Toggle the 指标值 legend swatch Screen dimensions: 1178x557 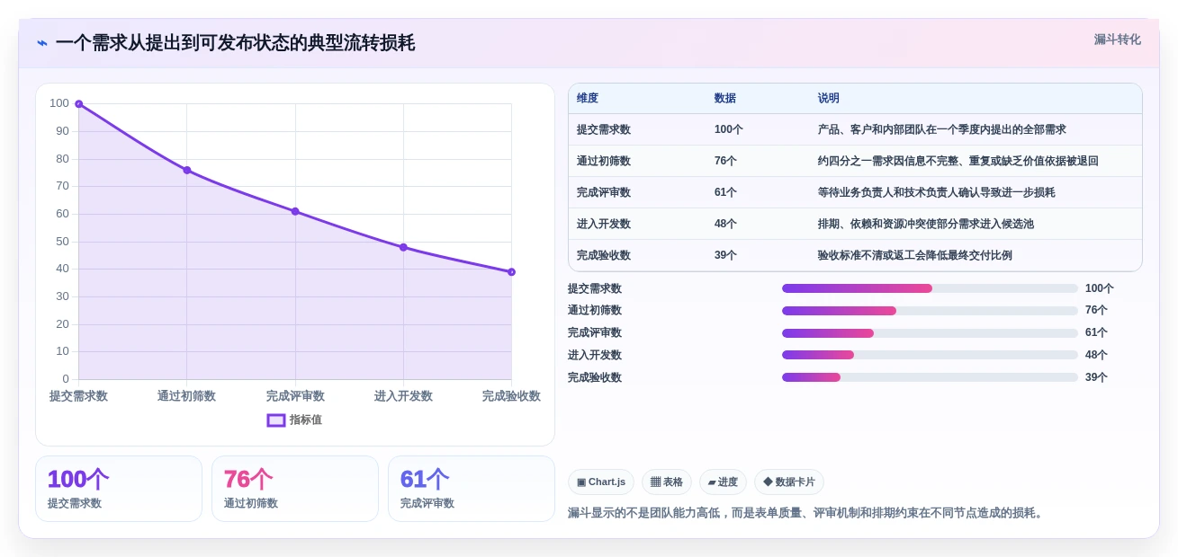click(x=276, y=420)
